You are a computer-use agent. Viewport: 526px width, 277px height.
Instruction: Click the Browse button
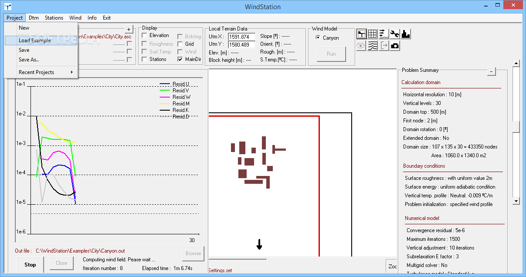(193, 253)
